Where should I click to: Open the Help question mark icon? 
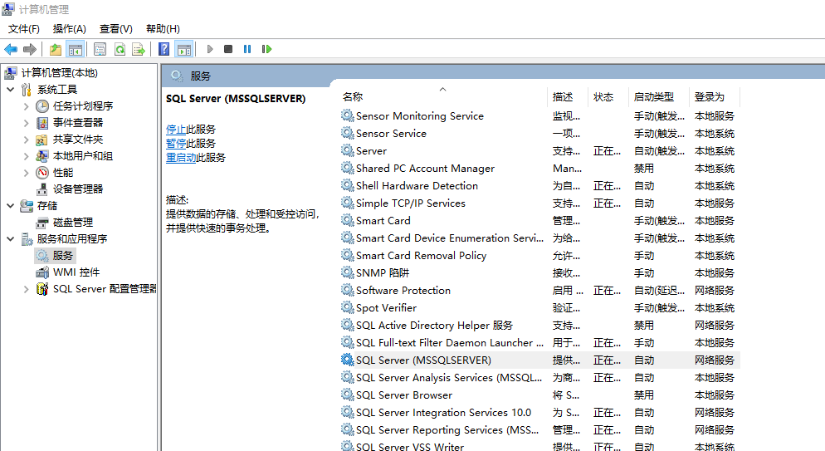164,49
